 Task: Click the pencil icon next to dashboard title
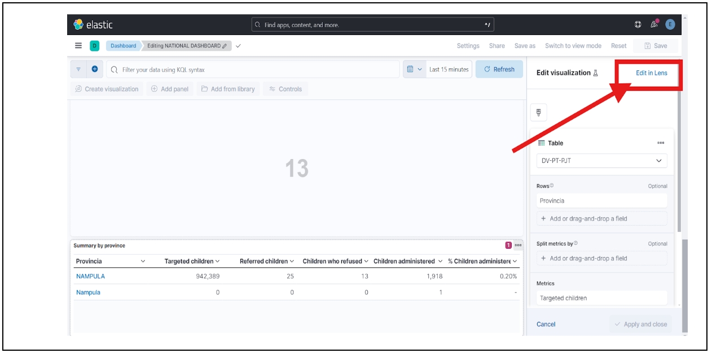(x=225, y=46)
